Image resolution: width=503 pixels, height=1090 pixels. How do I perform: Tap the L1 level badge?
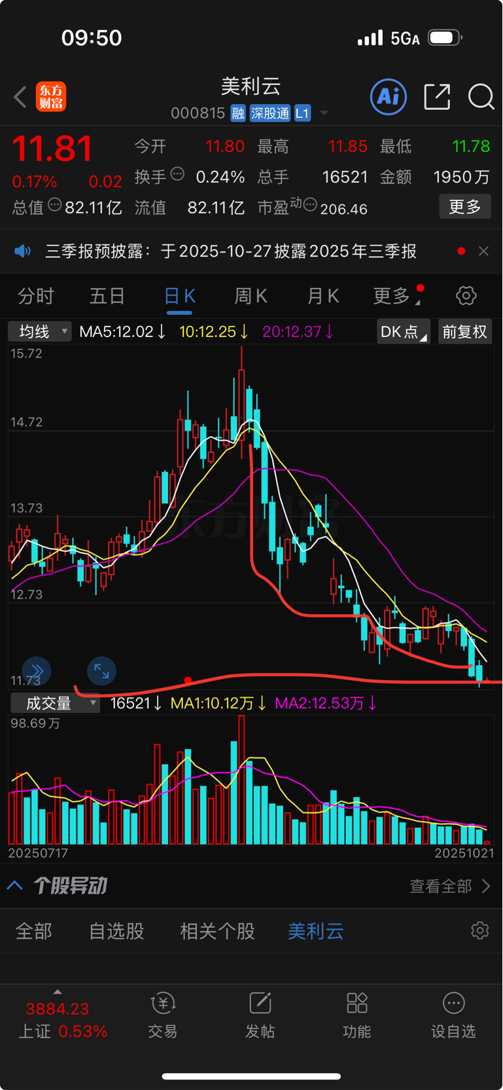click(302, 113)
